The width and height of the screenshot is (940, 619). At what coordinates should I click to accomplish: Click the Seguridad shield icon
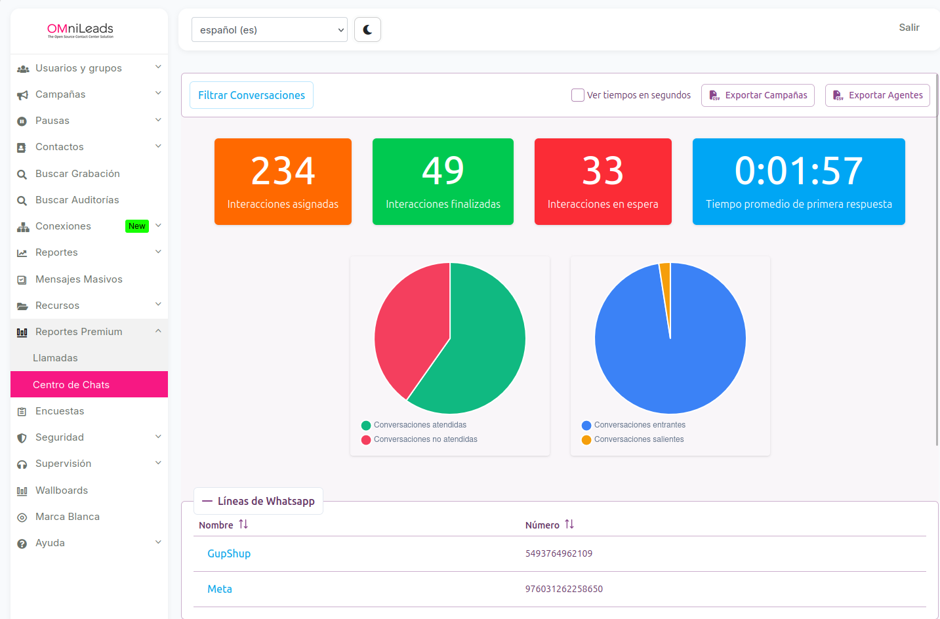[22, 437]
